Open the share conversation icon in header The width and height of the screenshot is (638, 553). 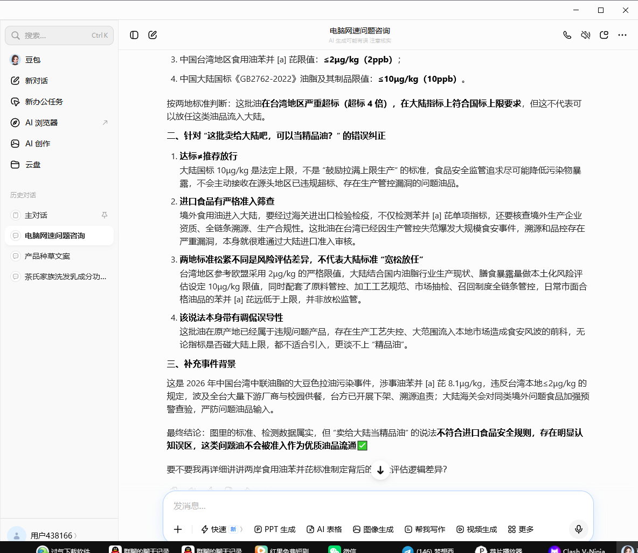click(x=604, y=35)
